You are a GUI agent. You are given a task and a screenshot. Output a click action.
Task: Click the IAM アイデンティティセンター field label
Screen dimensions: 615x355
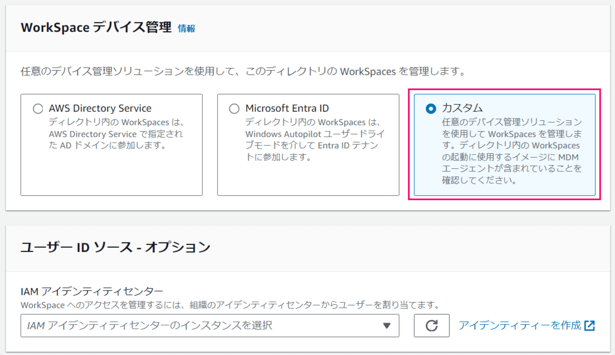[x=92, y=291]
